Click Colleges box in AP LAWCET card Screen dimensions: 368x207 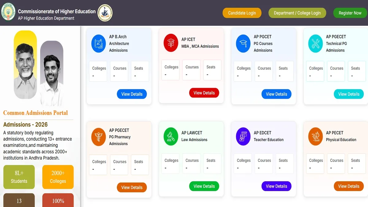click(171, 164)
